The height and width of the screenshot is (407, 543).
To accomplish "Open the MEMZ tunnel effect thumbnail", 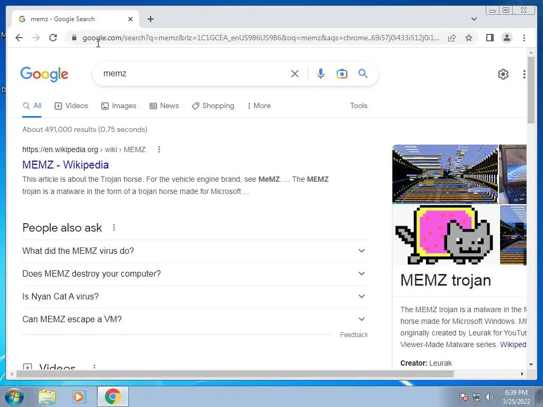I will coord(445,174).
